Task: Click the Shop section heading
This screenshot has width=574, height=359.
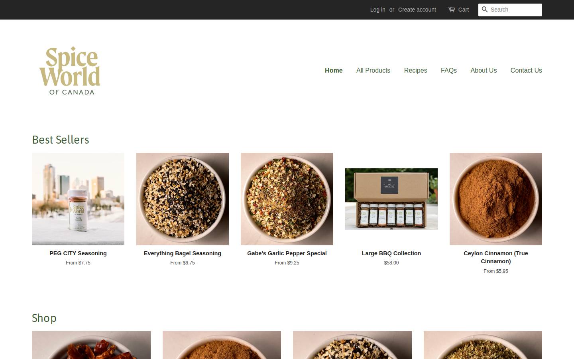Action: [44, 318]
